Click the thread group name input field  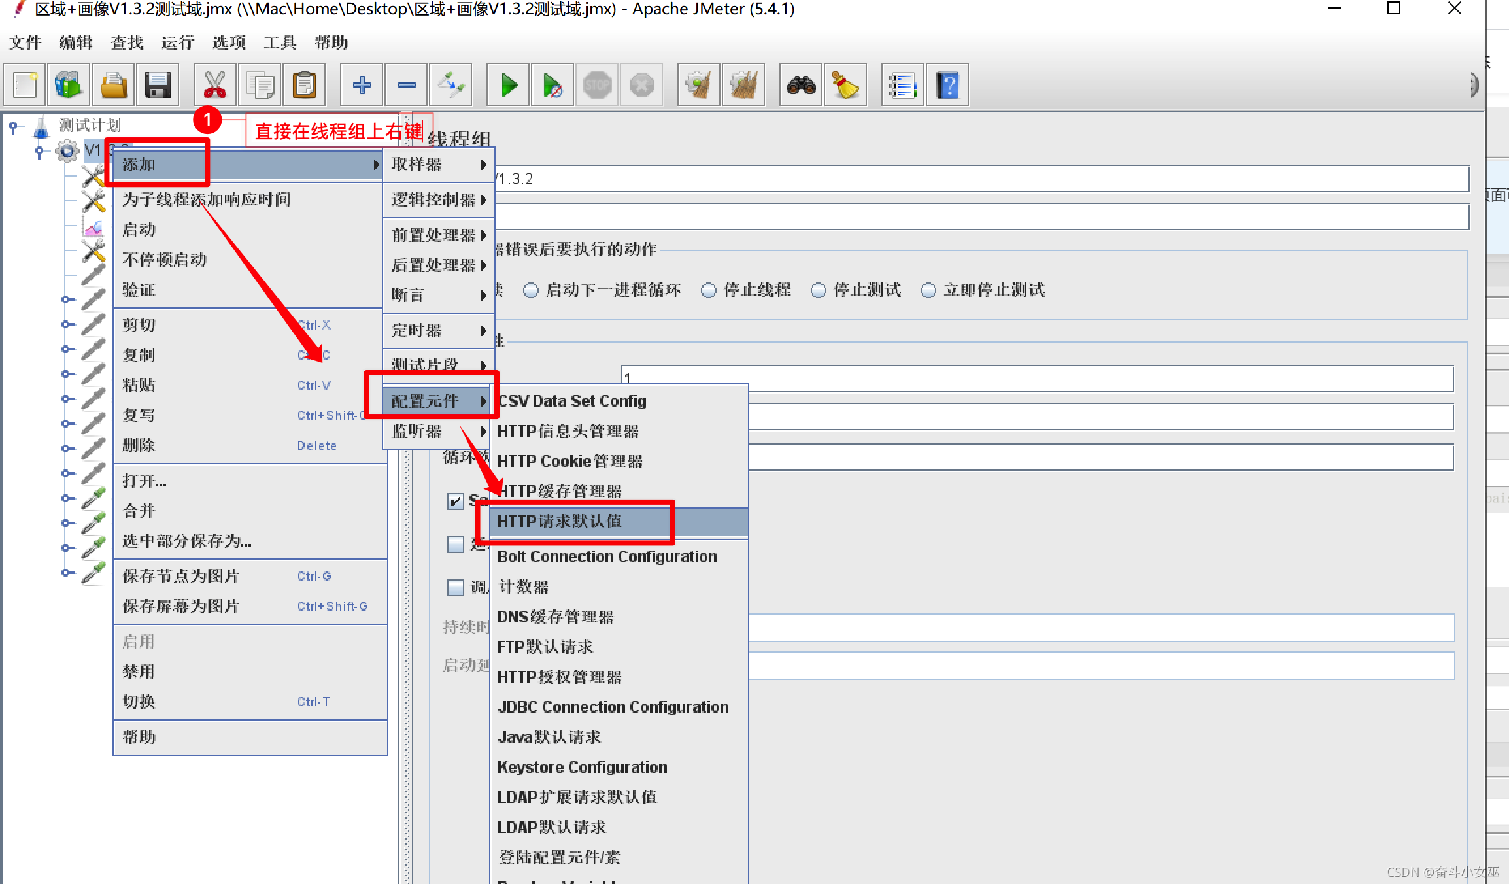pyautogui.click(x=982, y=179)
